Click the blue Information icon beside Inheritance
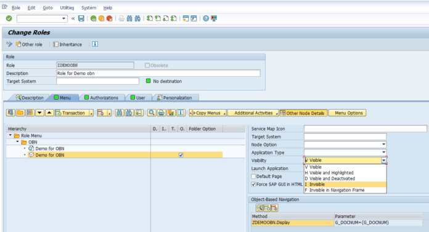This screenshot has width=429, height=232. [x=95, y=44]
